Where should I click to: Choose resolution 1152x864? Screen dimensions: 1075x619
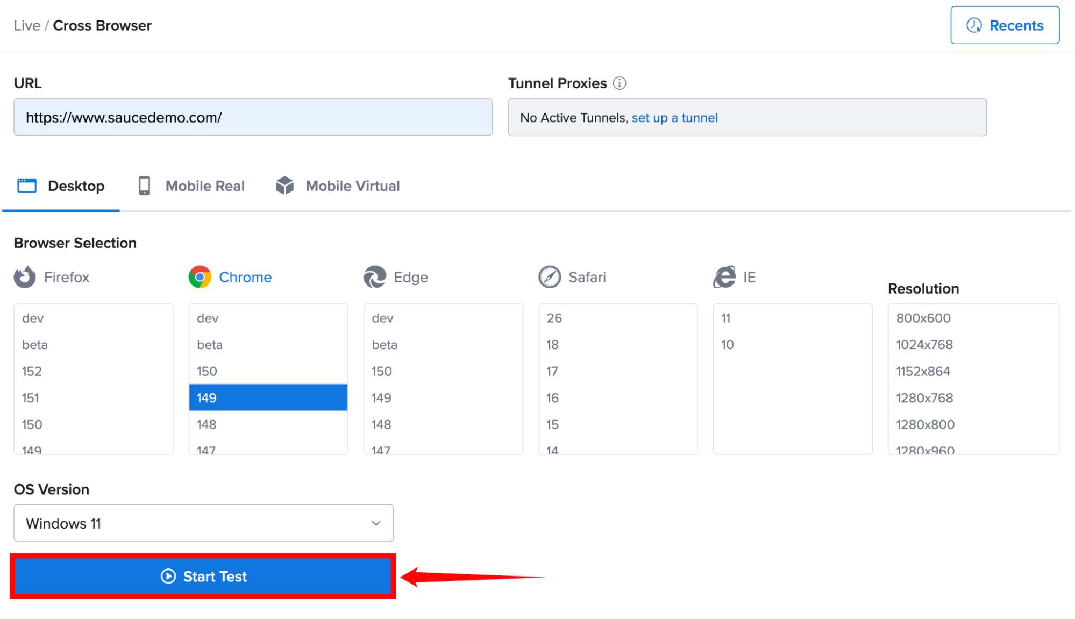click(974, 371)
